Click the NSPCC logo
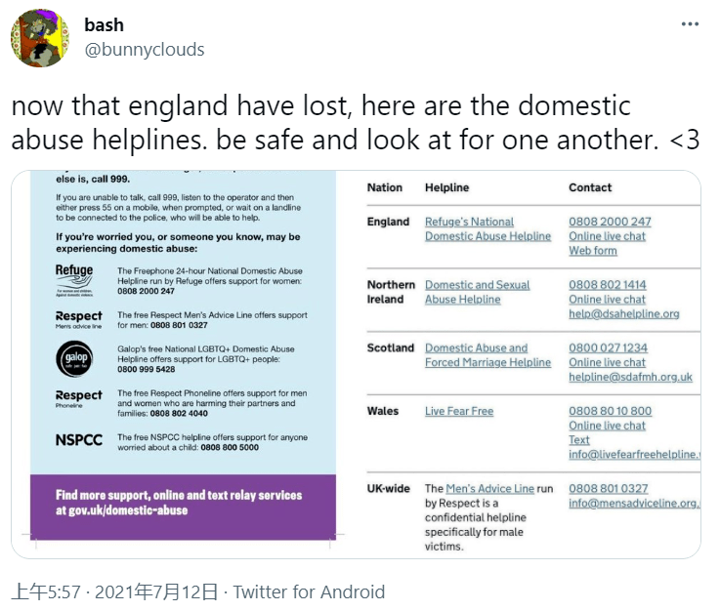 (79, 439)
